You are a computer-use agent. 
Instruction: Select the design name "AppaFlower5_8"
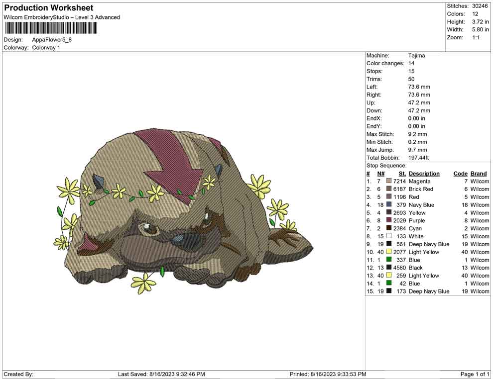point(52,40)
